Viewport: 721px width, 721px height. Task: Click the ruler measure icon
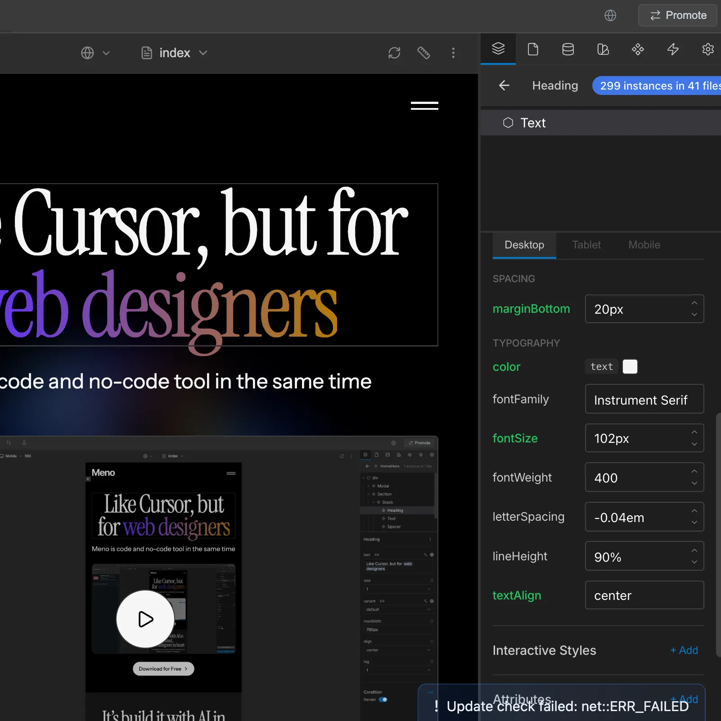tap(424, 53)
